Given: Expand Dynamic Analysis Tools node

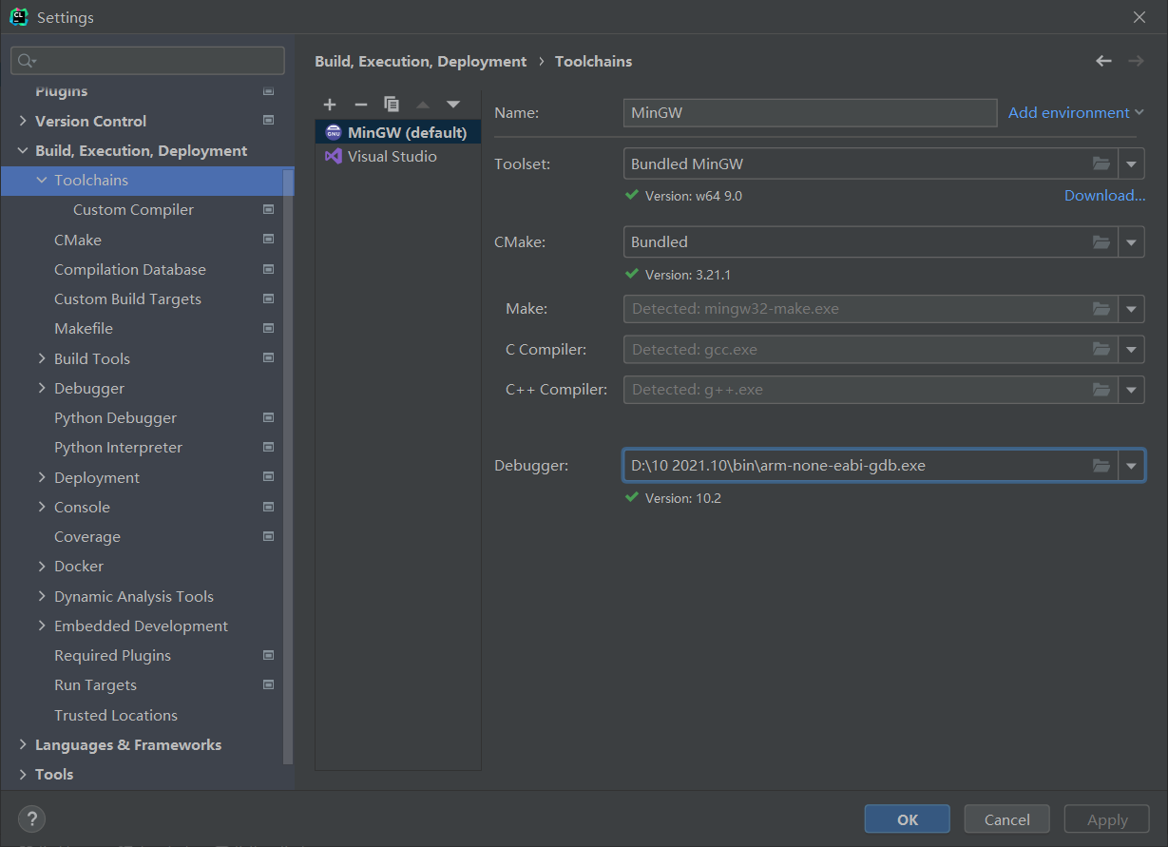Looking at the screenshot, I should point(42,596).
